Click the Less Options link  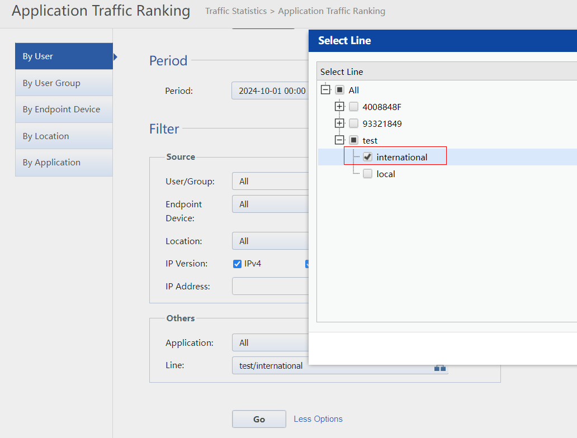318,419
